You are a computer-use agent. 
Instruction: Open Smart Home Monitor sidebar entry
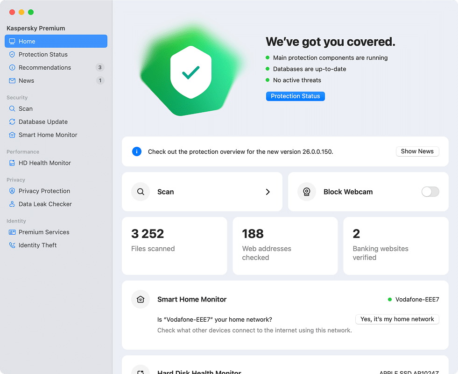click(56, 135)
